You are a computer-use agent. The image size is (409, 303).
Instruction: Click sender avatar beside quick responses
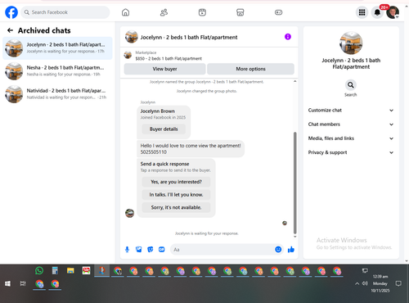[129, 213]
